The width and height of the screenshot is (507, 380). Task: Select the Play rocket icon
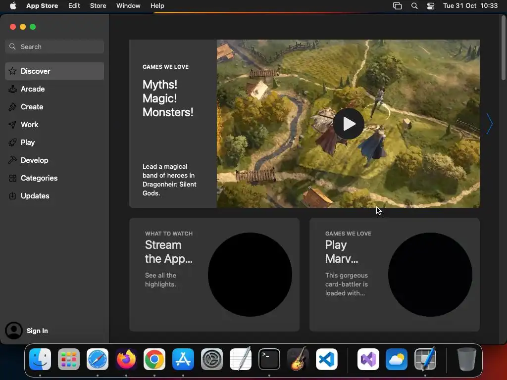click(x=12, y=142)
